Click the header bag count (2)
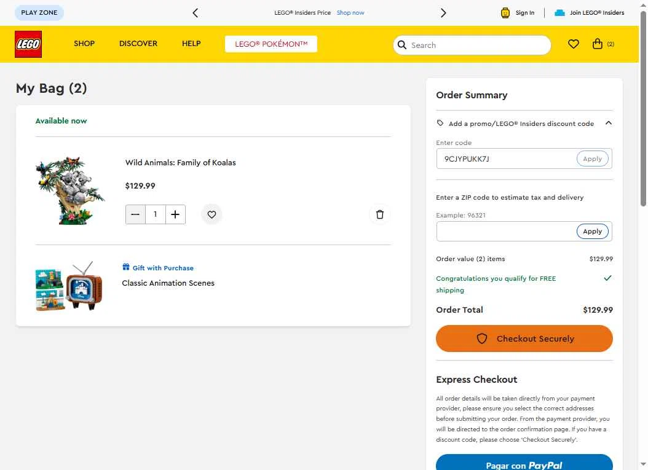Image resolution: width=648 pixels, height=470 pixels. [x=610, y=44]
